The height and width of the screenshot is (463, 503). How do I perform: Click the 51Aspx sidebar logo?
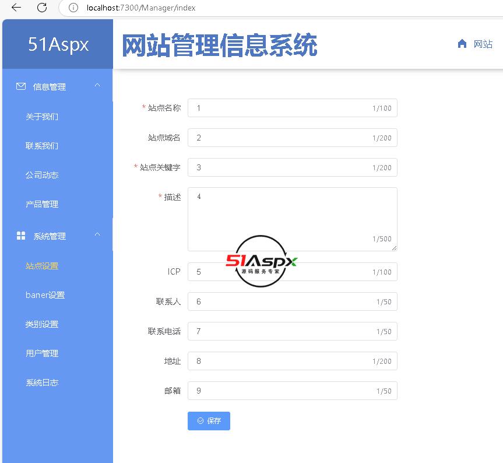coord(58,44)
